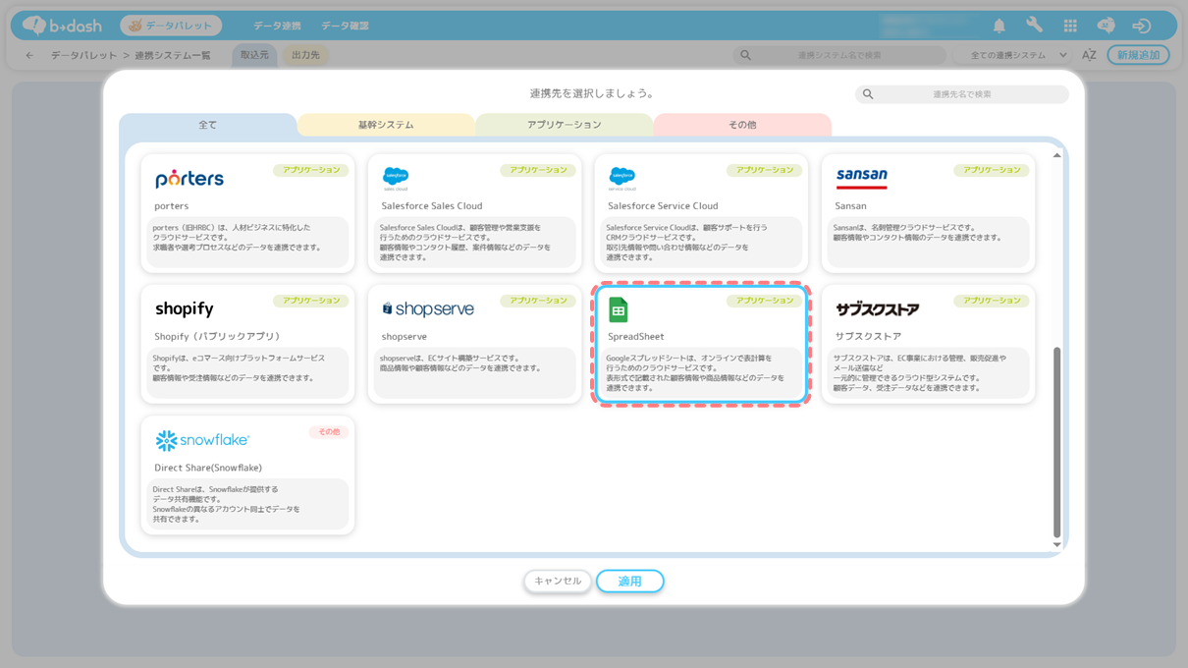Click the green SpreadSheet icon
Viewport: 1188px width, 668px height.
tap(618, 309)
